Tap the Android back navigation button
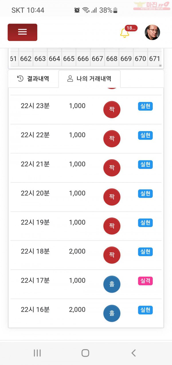172x365 pixels. (x=134, y=353)
